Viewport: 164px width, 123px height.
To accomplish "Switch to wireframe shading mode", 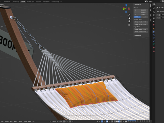I will tap(115, 121).
